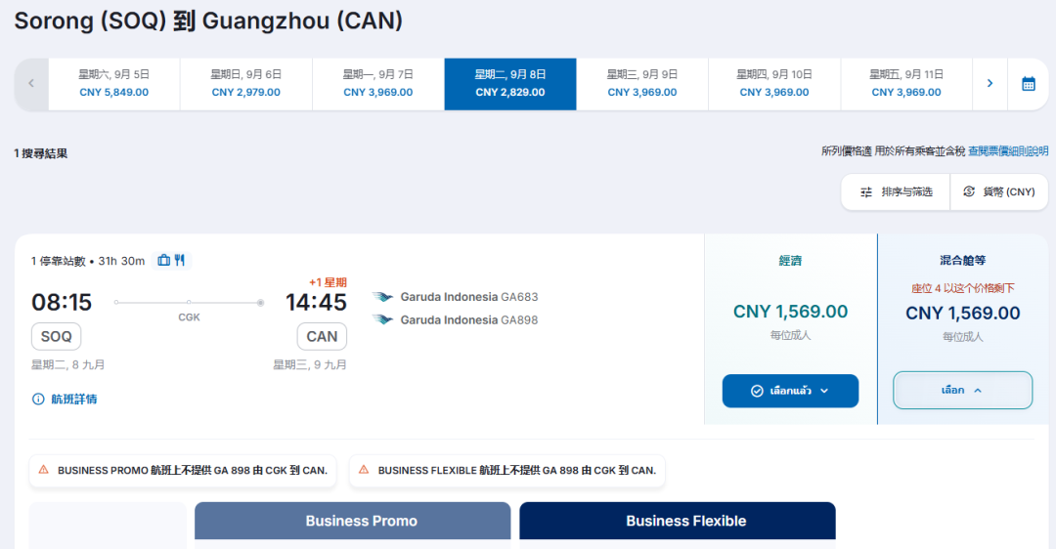Select the 星期三 9月9日 date tab
This screenshot has width=1056, height=549.
[x=641, y=84]
